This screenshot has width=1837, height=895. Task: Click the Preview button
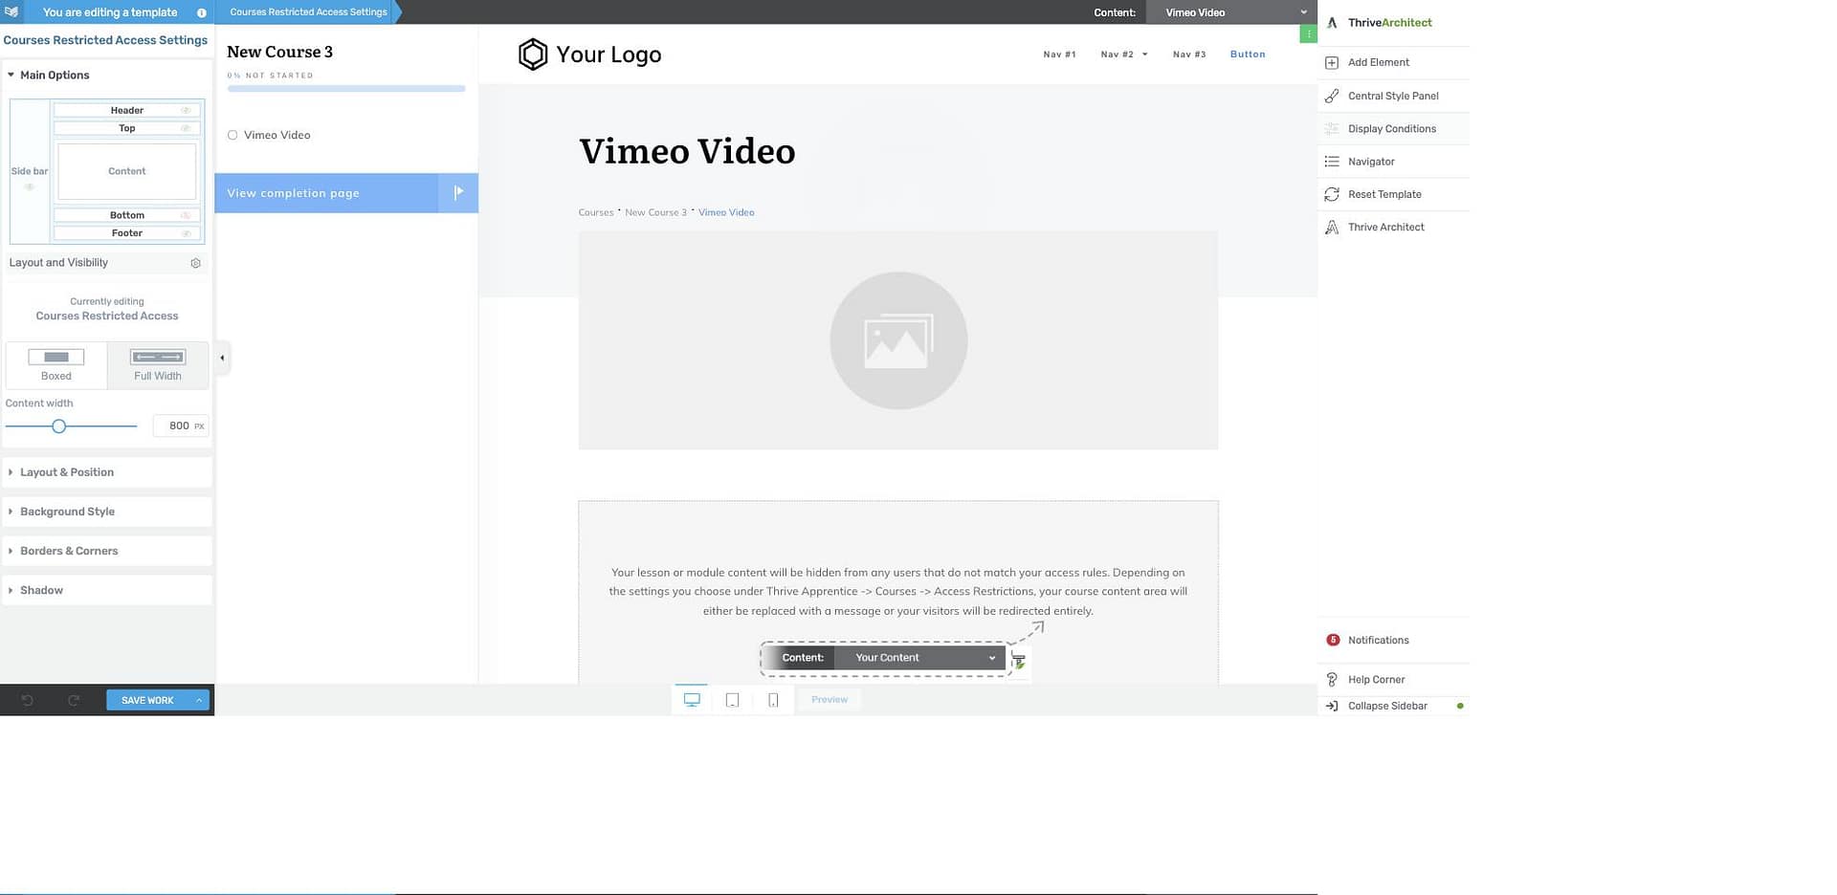830,700
